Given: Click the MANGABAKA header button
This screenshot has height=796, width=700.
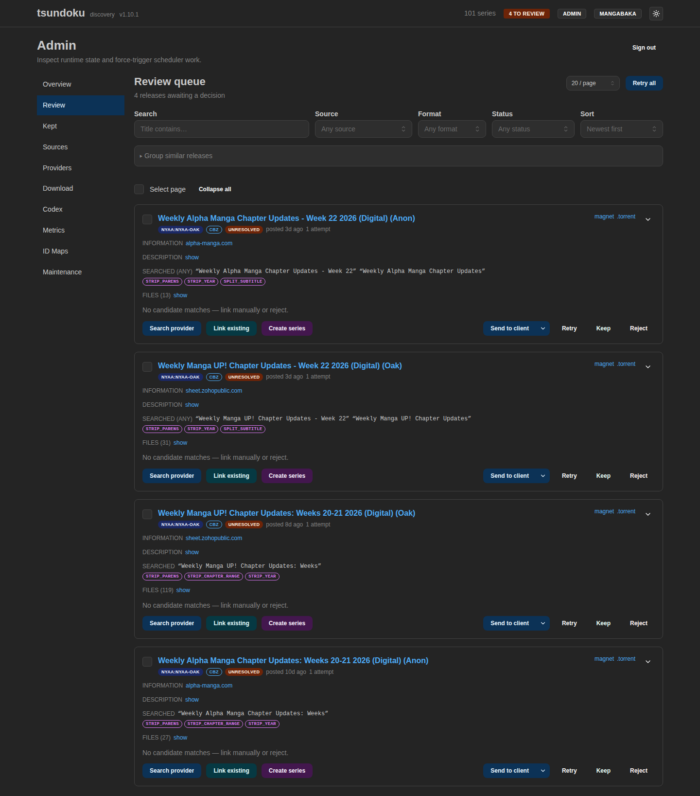Looking at the screenshot, I should 617,14.
